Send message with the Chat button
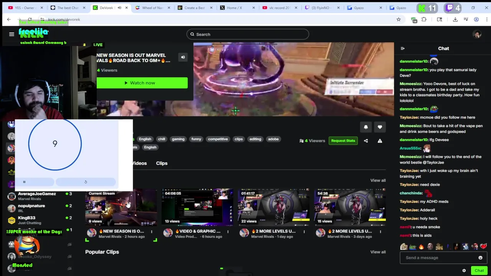491x276 pixels. coord(479,271)
